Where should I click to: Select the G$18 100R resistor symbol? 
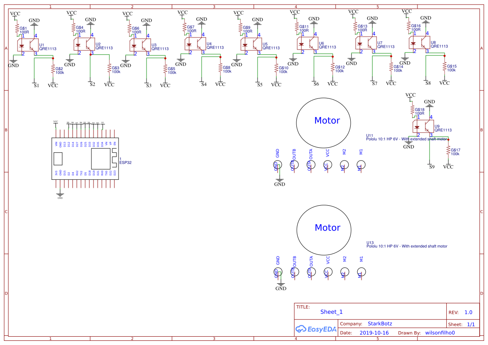click(x=413, y=109)
